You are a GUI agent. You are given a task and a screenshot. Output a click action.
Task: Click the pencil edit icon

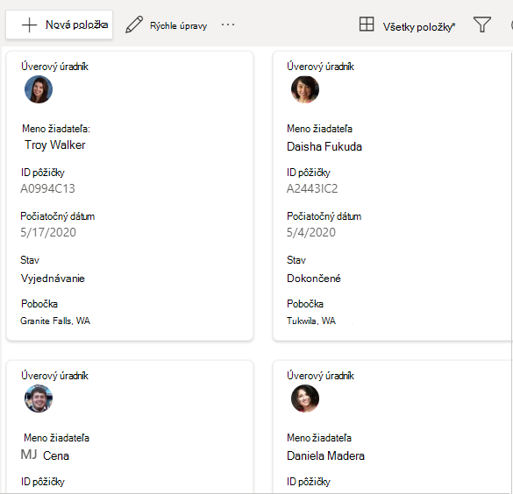pyautogui.click(x=134, y=25)
